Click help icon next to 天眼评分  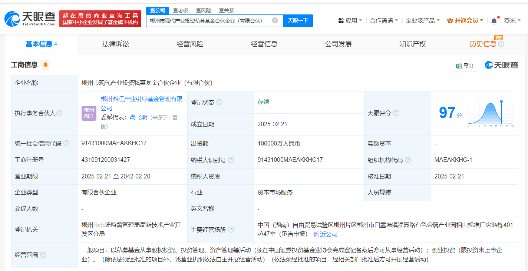coord(396,113)
